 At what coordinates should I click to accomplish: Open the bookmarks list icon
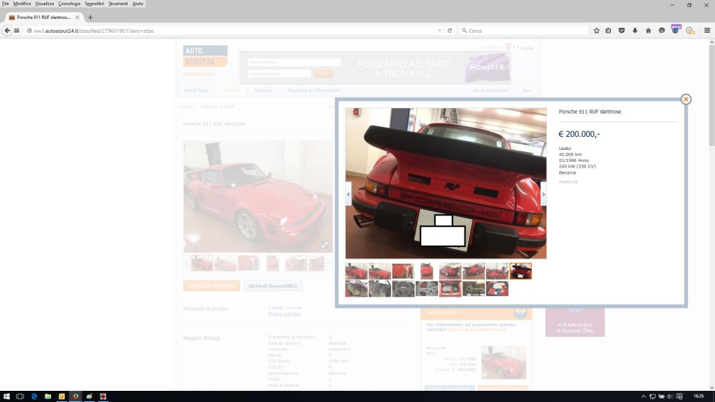pos(608,31)
